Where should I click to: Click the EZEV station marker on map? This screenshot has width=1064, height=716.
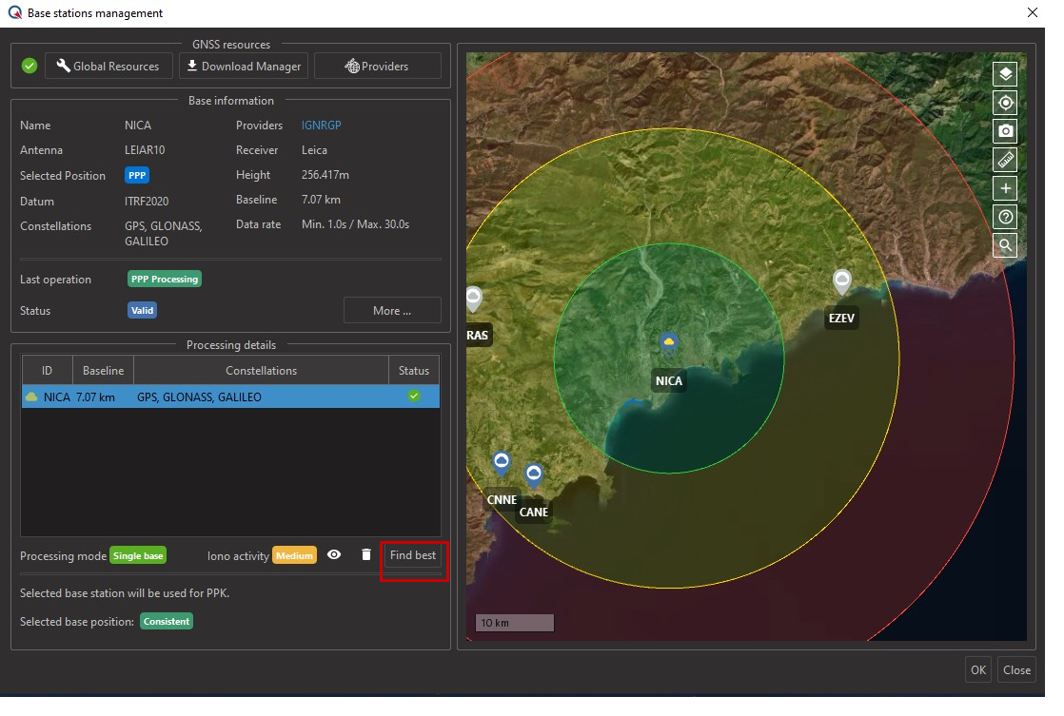point(841,282)
